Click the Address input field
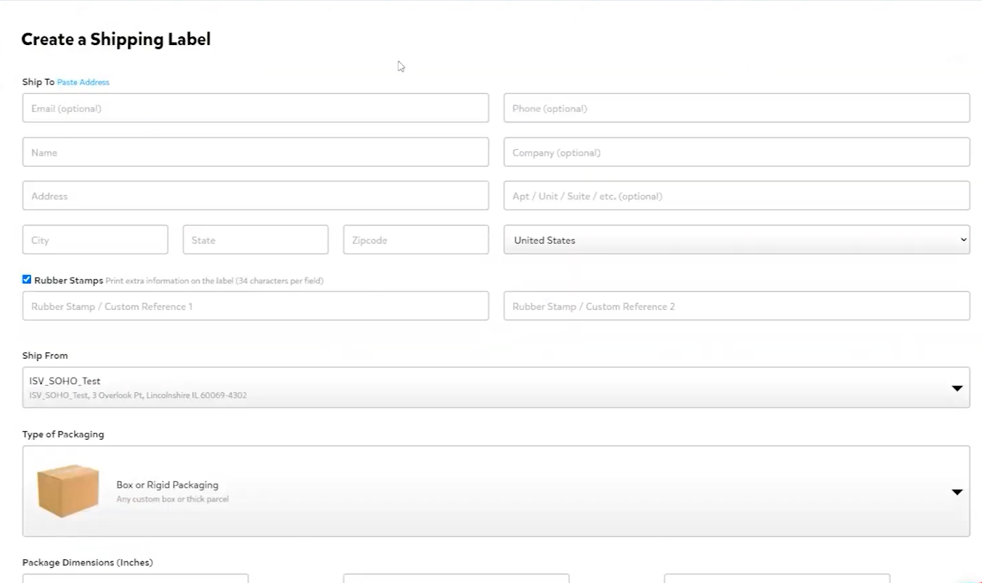982x583 pixels. [255, 196]
